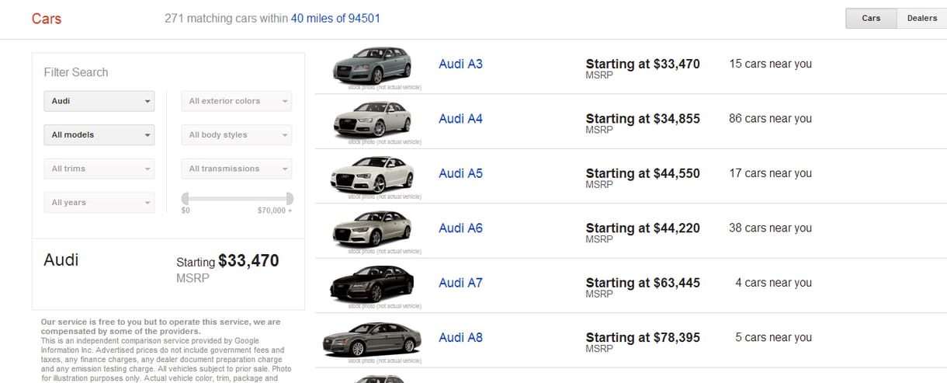947x383 pixels.
Task: Click "Starting at $63,445" price
Action: point(643,283)
